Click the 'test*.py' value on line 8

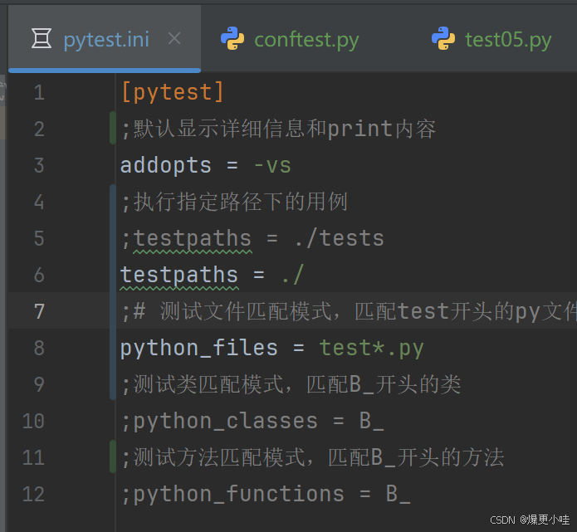pyautogui.click(x=372, y=348)
